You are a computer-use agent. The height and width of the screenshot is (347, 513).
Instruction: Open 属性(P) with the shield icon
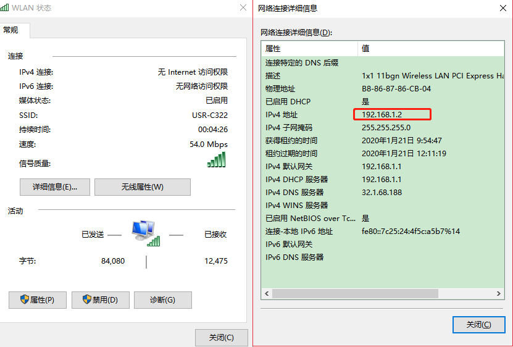[x=38, y=300]
